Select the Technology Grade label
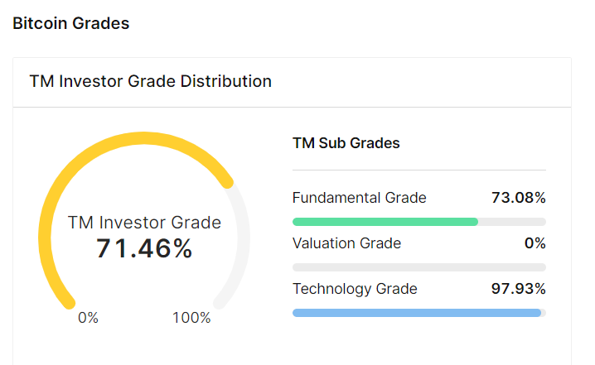595x365 pixels. coord(355,289)
